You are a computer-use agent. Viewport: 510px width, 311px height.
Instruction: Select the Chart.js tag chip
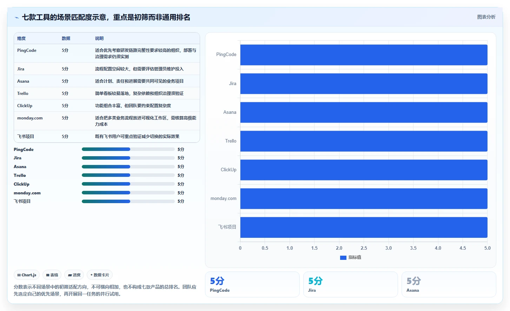(x=27, y=275)
